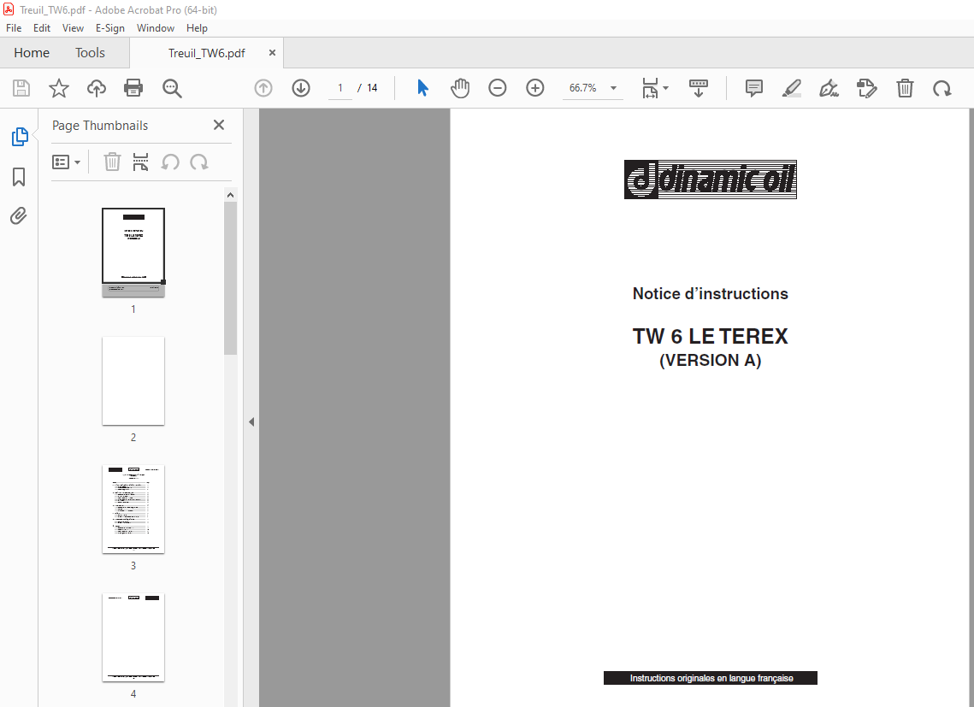Select the Treuil_TW6.pdf document tab
The width and height of the screenshot is (974, 707).
[x=206, y=53]
